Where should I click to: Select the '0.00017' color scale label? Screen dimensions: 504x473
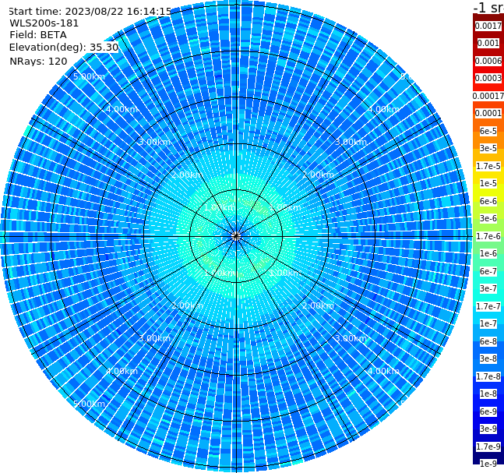pos(488,96)
